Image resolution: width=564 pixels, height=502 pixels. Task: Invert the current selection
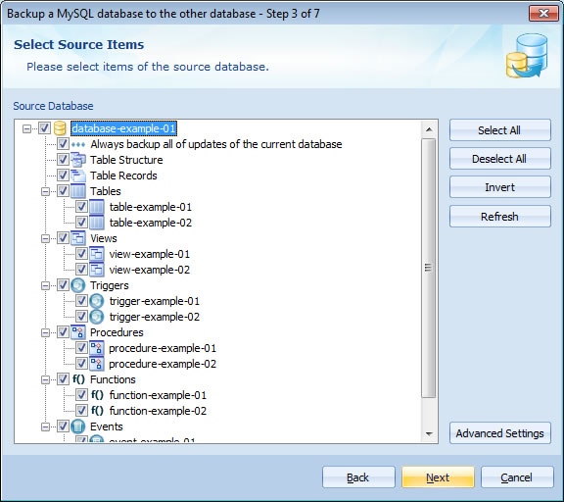[500, 187]
